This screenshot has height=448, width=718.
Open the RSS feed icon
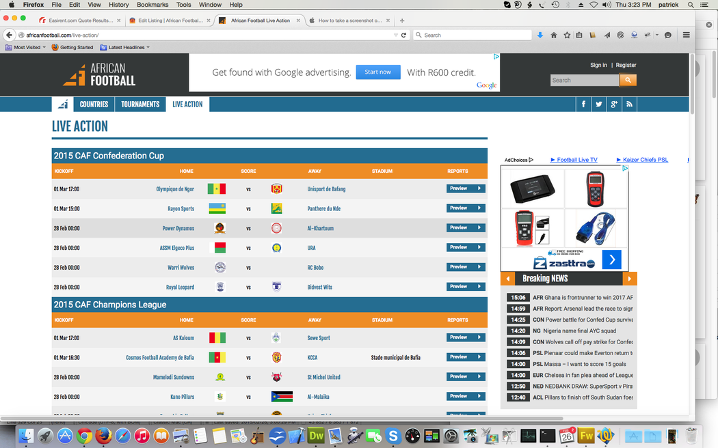pyautogui.click(x=629, y=104)
